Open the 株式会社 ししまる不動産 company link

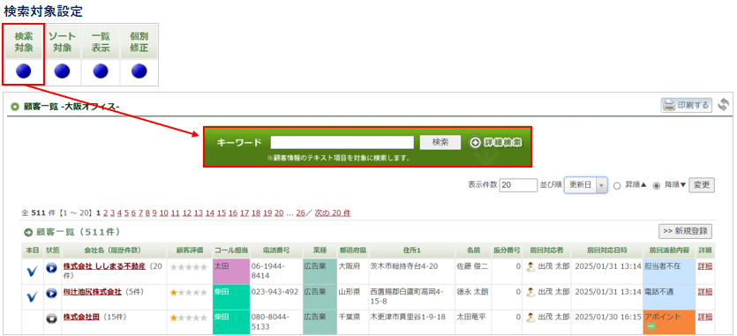[104, 266]
